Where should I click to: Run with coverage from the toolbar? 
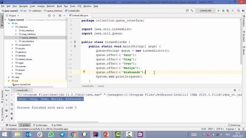228,11
